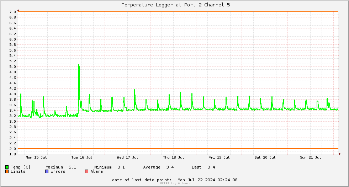The height and width of the screenshot is (187, 349).
Task: Click the 'Last 3.4' statistic
Action: click(x=203, y=167)
